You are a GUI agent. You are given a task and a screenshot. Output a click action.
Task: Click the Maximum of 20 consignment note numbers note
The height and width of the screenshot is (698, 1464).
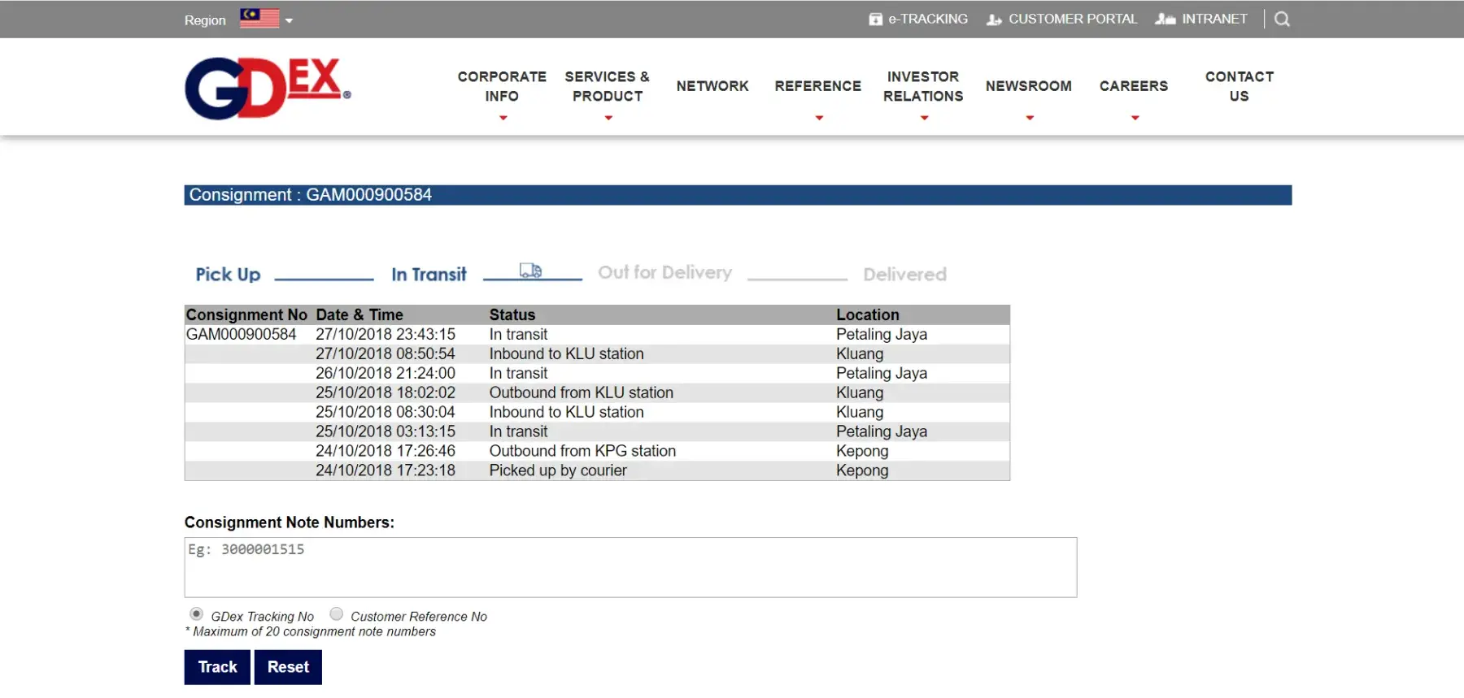click(x=311, y=631)
